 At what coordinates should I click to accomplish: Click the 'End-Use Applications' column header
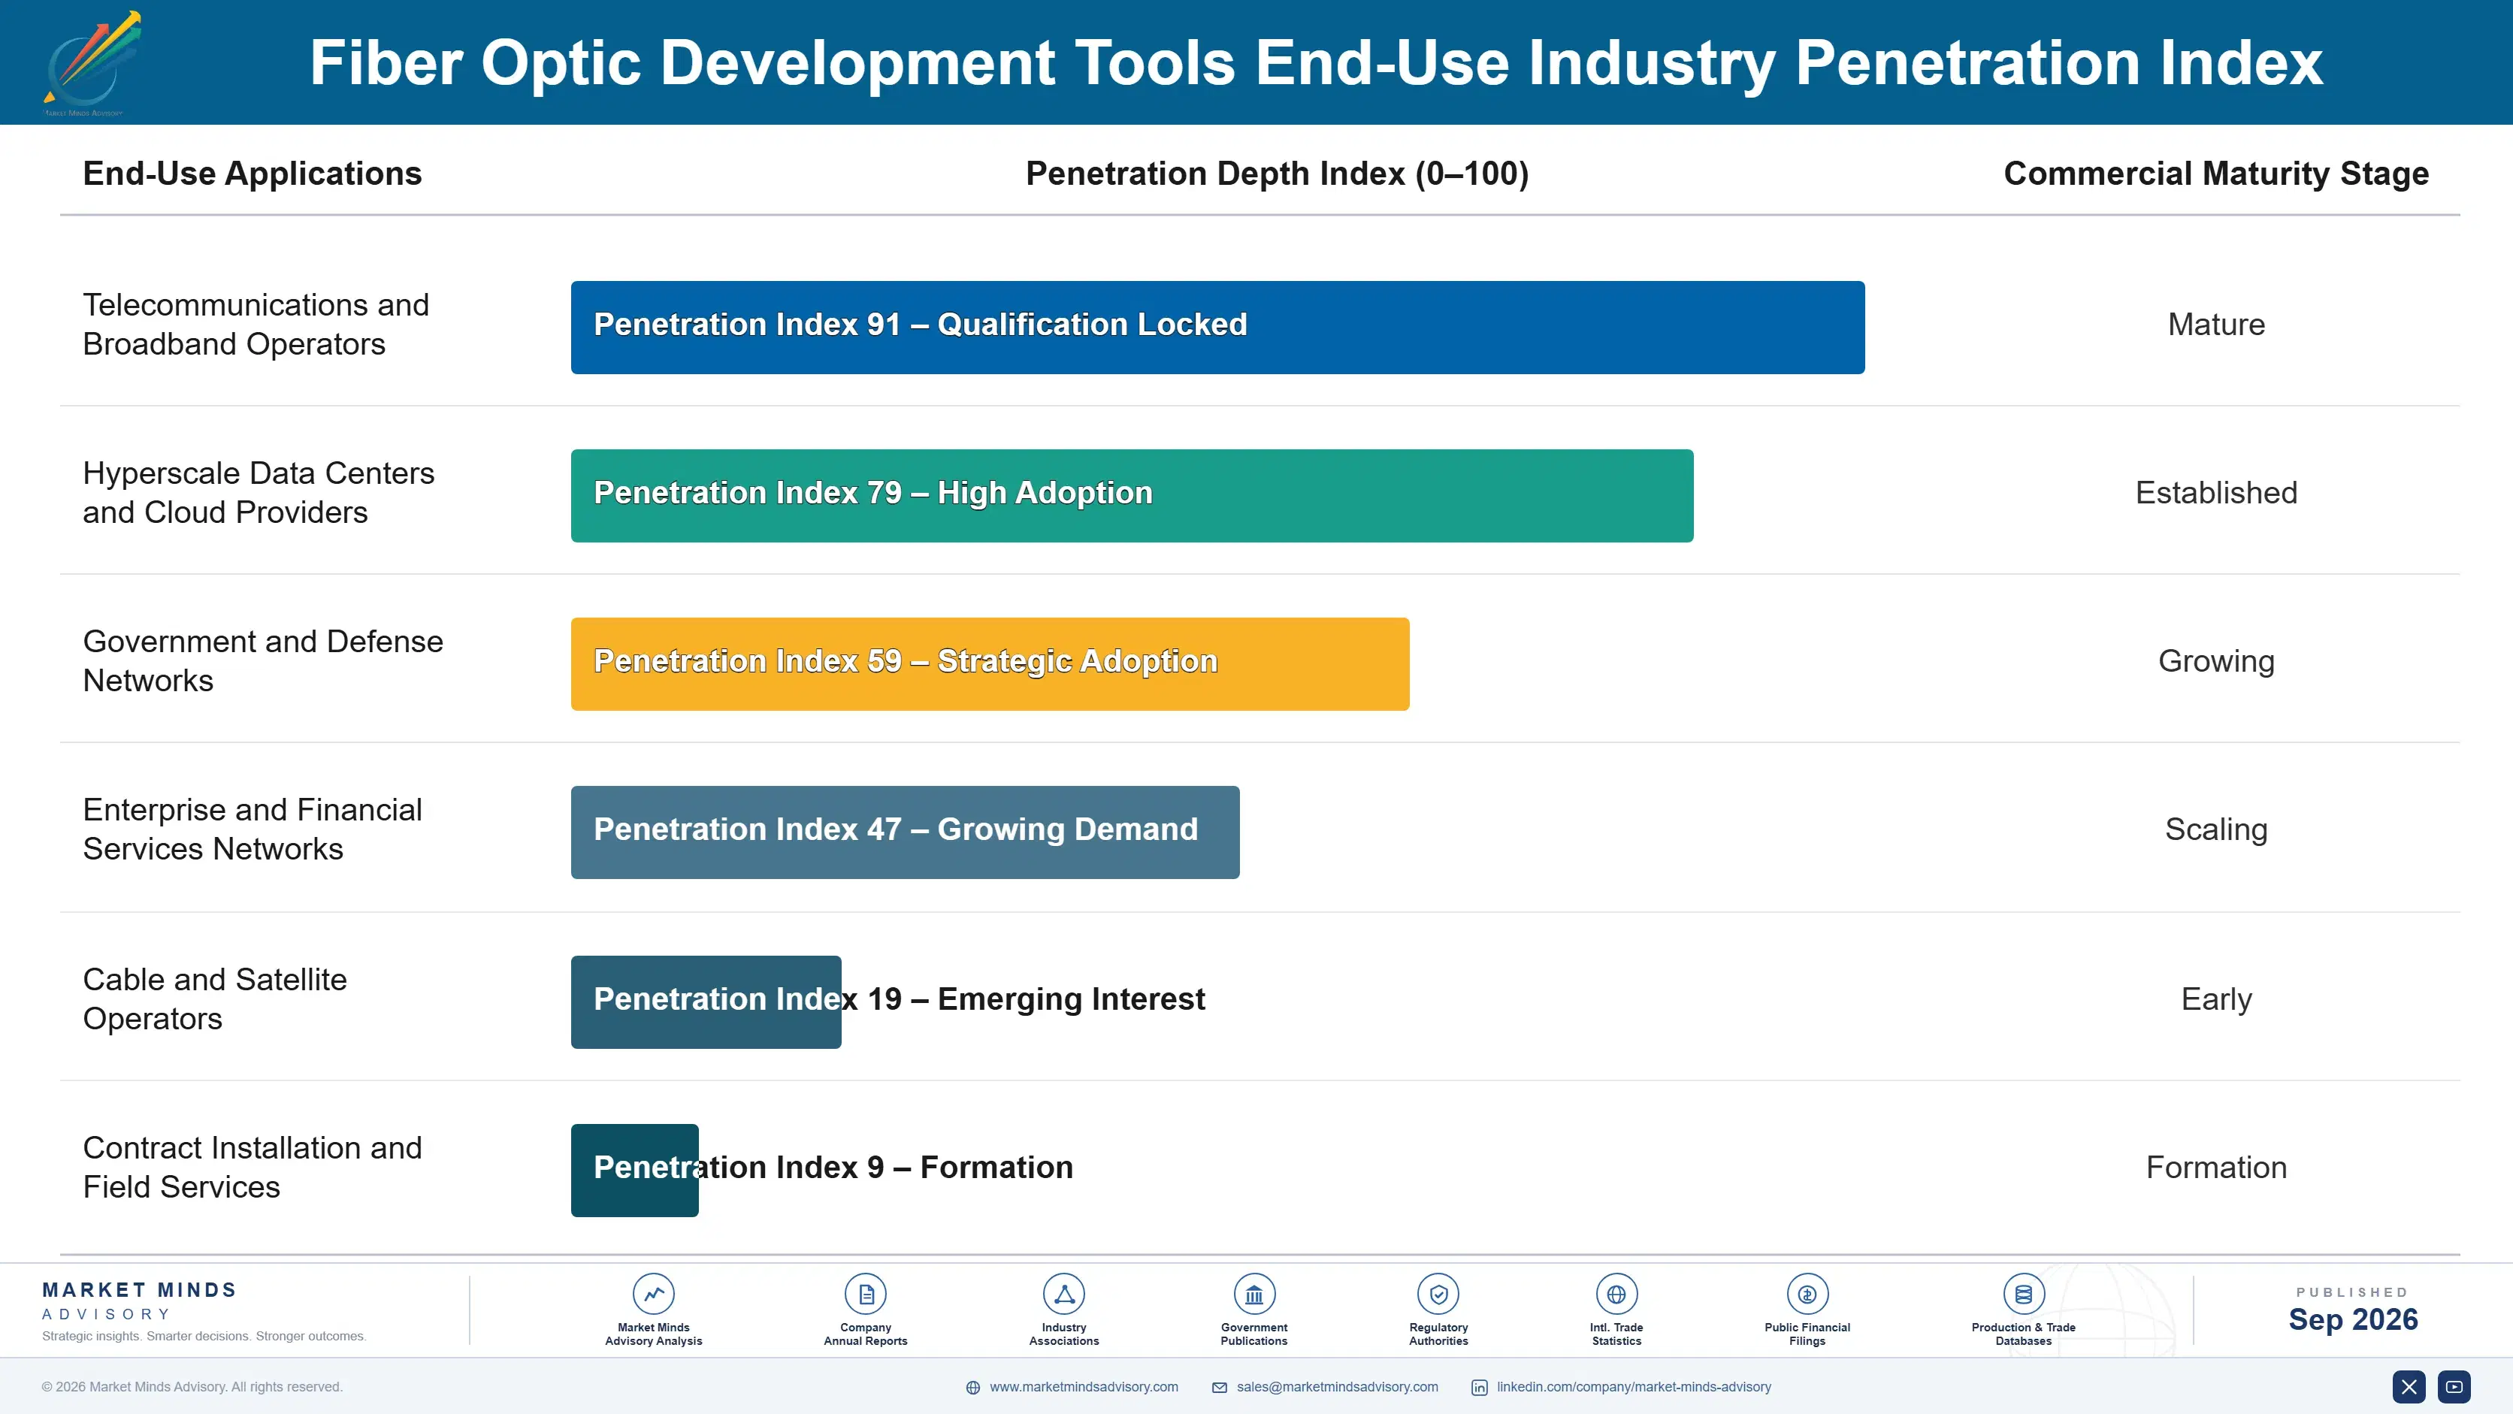click(x=252, y=174)
